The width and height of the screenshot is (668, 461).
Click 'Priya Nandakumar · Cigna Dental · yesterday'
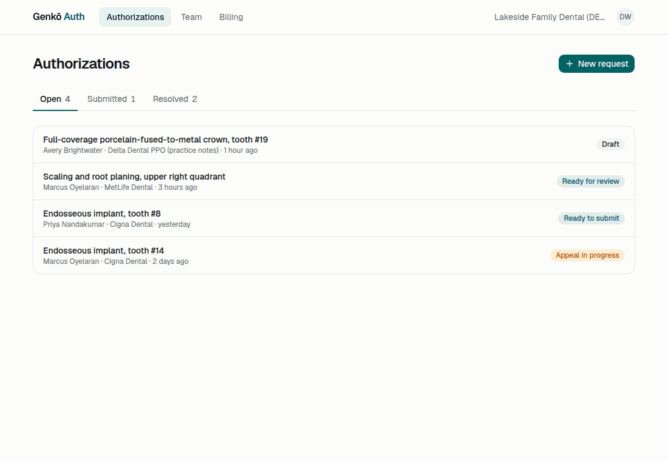[117, 224]
